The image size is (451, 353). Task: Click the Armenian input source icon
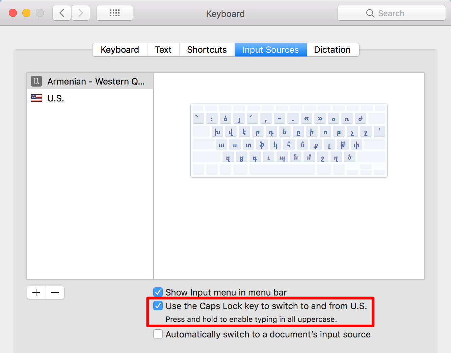pos(36,81)
